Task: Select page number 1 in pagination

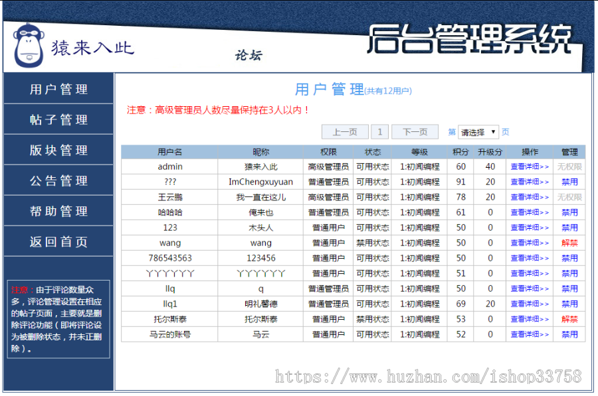Action: 379,131
